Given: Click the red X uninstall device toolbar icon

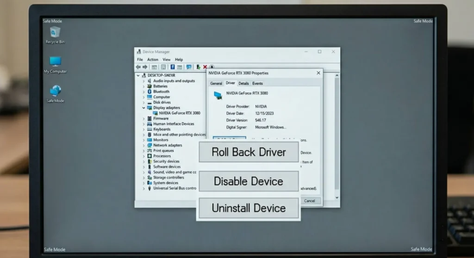Looking at the screenshot, I should [x=205, y=67].
